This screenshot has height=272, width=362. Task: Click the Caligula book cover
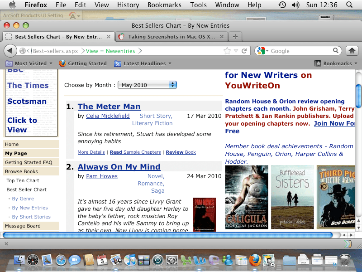coord(247,197)
